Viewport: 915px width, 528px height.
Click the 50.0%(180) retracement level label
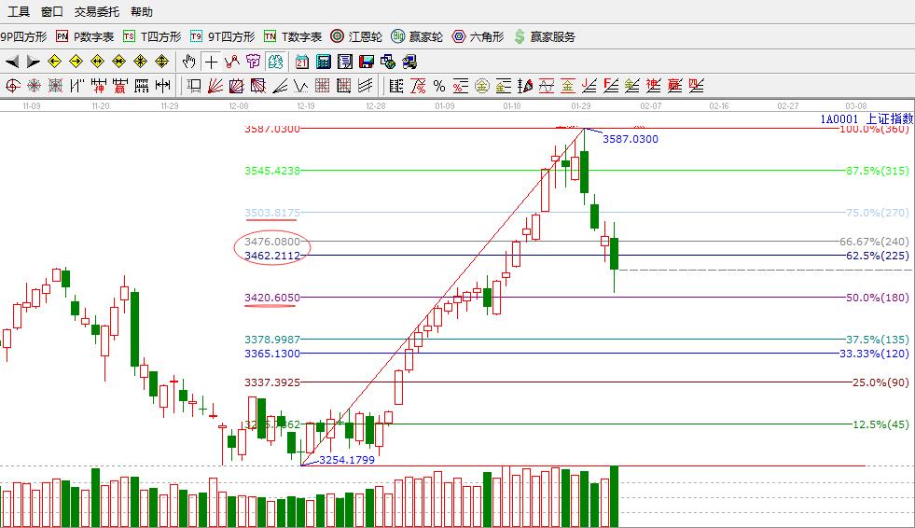tap(875, 298)
